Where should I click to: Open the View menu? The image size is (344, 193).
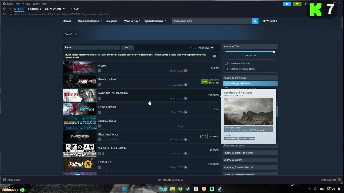click(x=18, y=4)
